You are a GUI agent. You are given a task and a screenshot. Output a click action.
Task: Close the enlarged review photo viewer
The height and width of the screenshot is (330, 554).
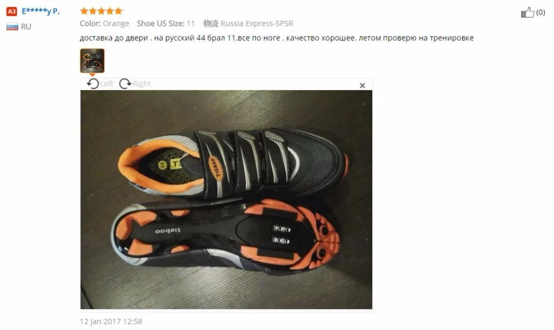click(362, 85)
